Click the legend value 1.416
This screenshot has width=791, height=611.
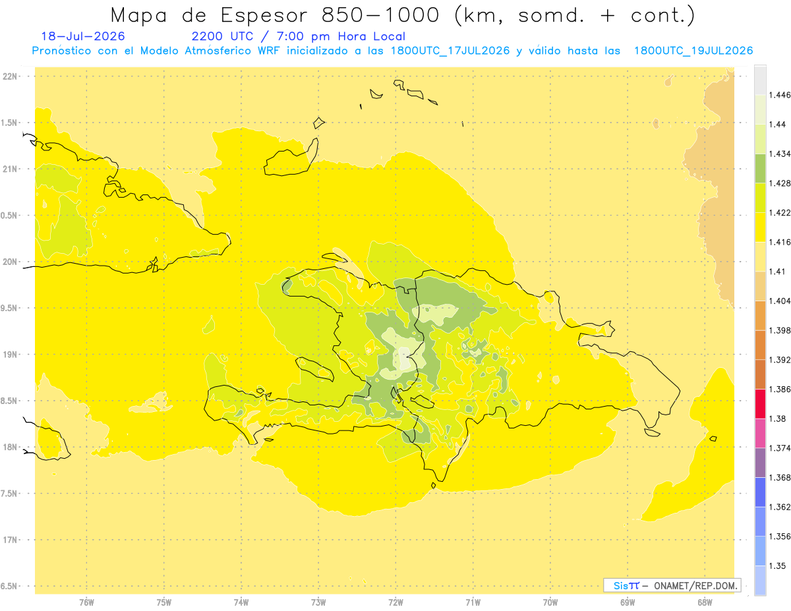click(x=780, y=243)
